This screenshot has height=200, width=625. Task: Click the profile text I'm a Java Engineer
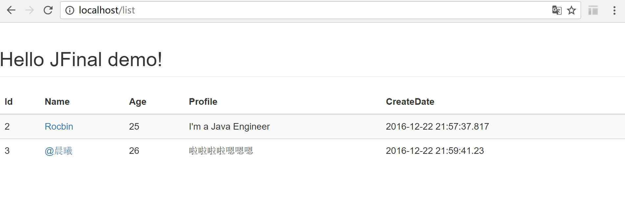[229, 126]
